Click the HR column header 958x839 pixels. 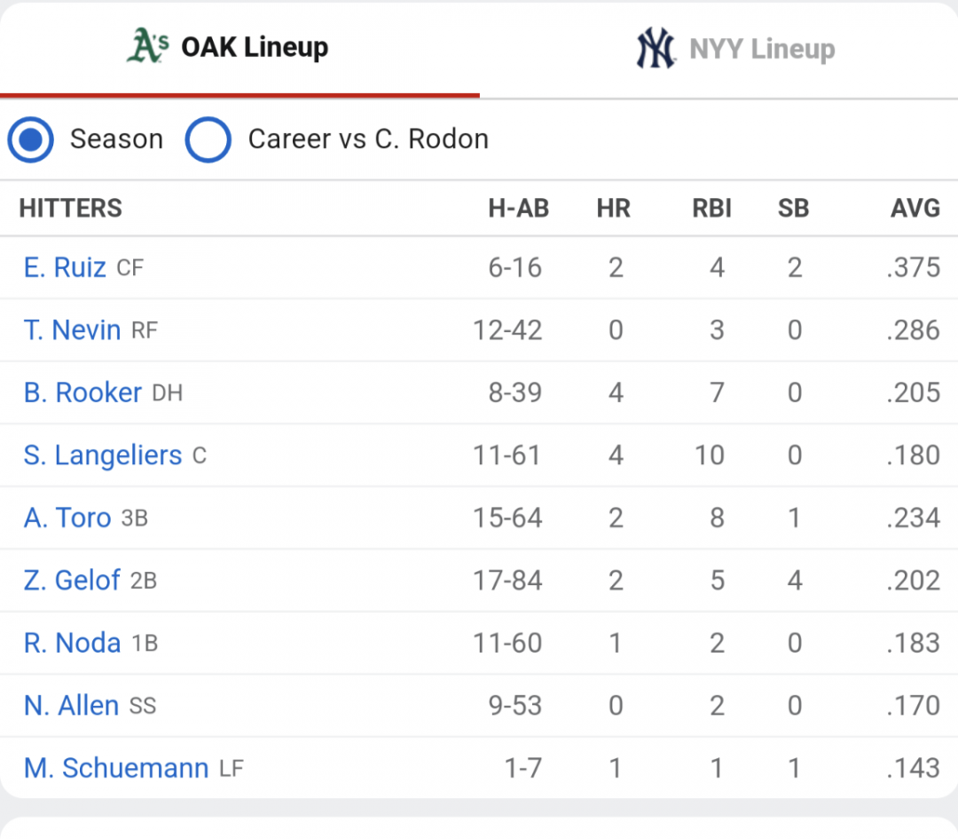coord(614,209)
